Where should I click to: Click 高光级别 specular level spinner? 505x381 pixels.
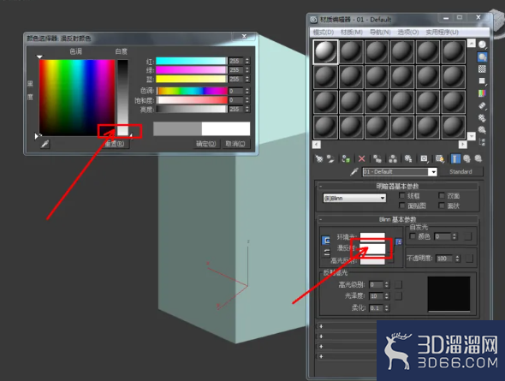point(387,285)
